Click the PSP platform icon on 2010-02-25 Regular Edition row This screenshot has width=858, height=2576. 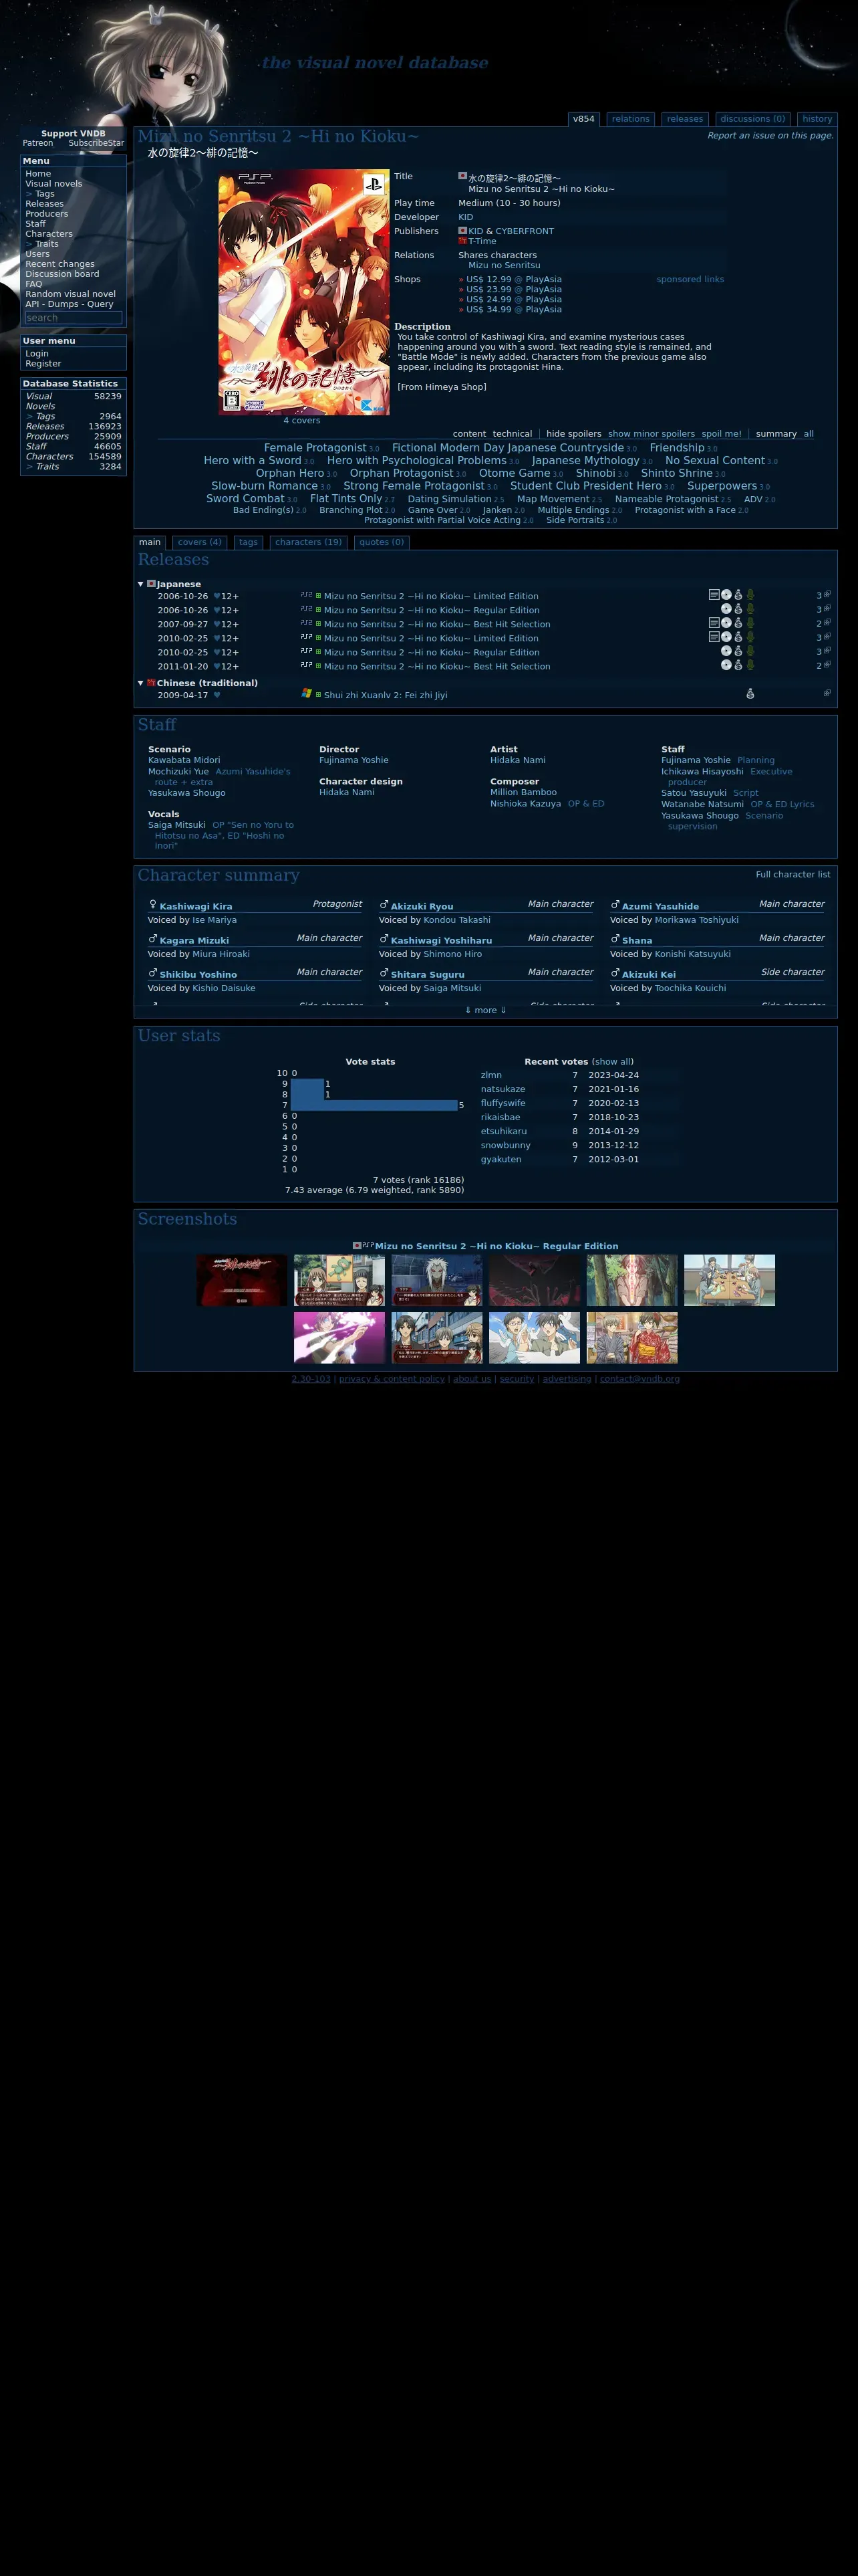tap(307, 650)
